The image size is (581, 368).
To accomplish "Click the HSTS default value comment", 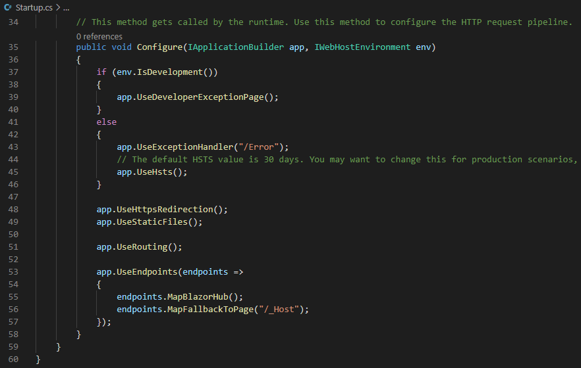I will click(346, 160).
